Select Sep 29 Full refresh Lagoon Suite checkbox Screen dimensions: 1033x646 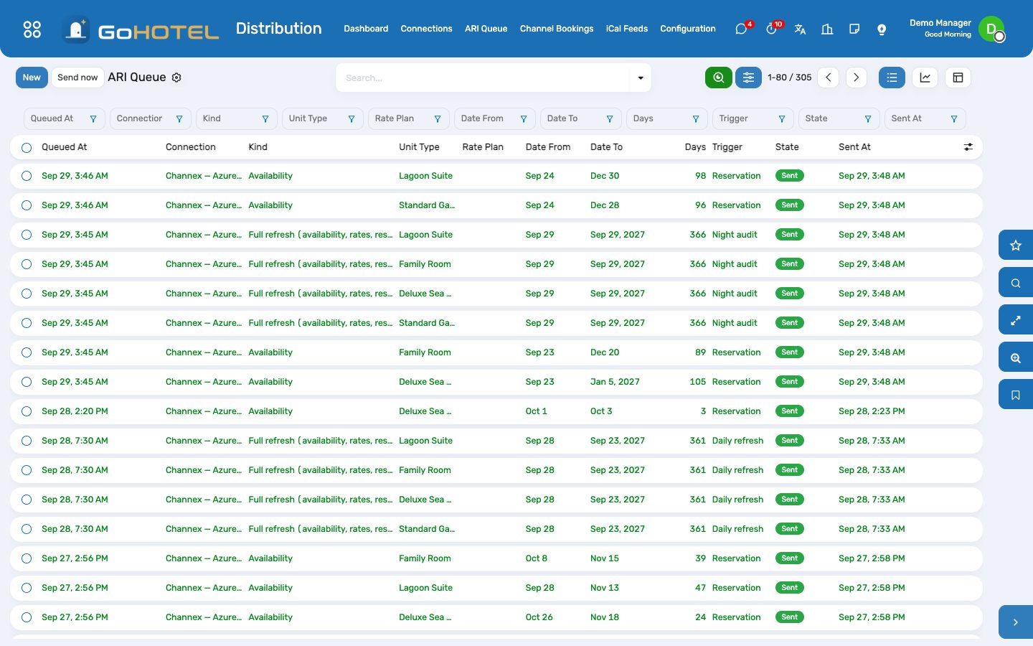(27, 235)
